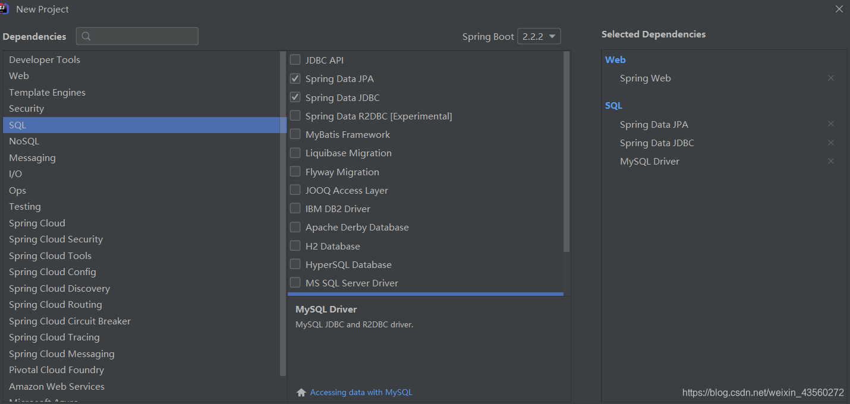Image resolution: width=850 pixels, height=404 pixels.
Task: Remove Spring Data JPA from selected dependencies
Action: coord(831,124)
